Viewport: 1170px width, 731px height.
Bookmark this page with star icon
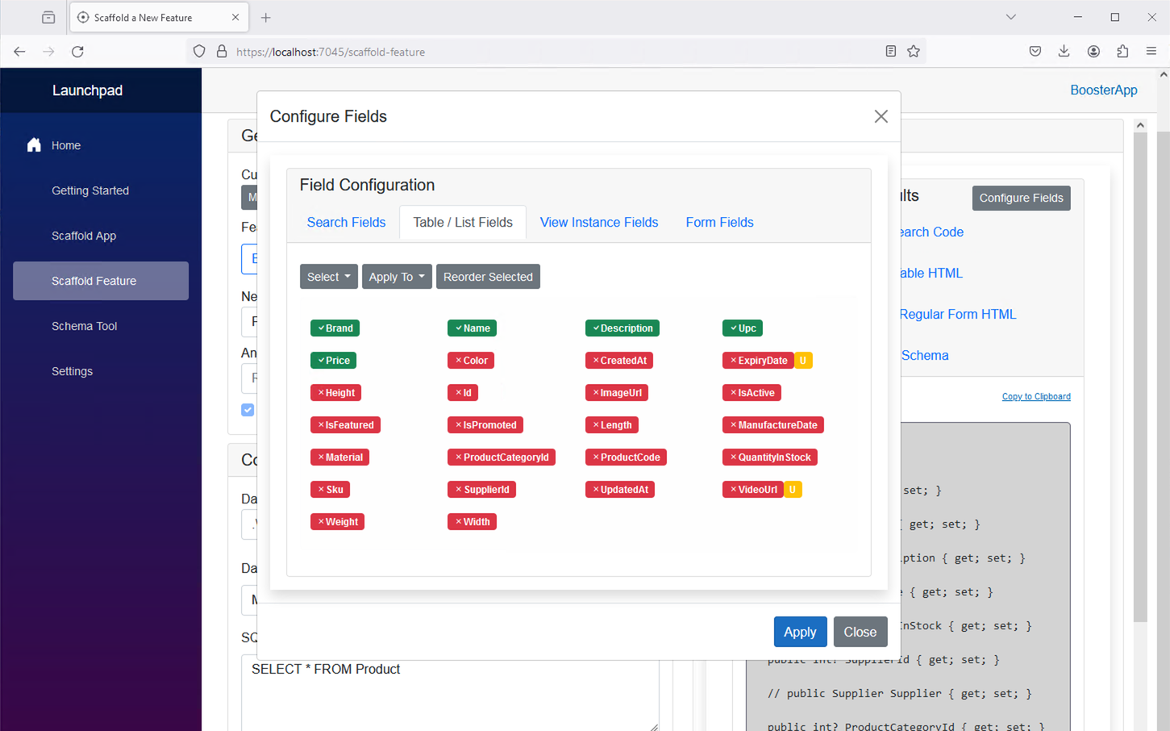pyautogui.click(x=914, y=52)
